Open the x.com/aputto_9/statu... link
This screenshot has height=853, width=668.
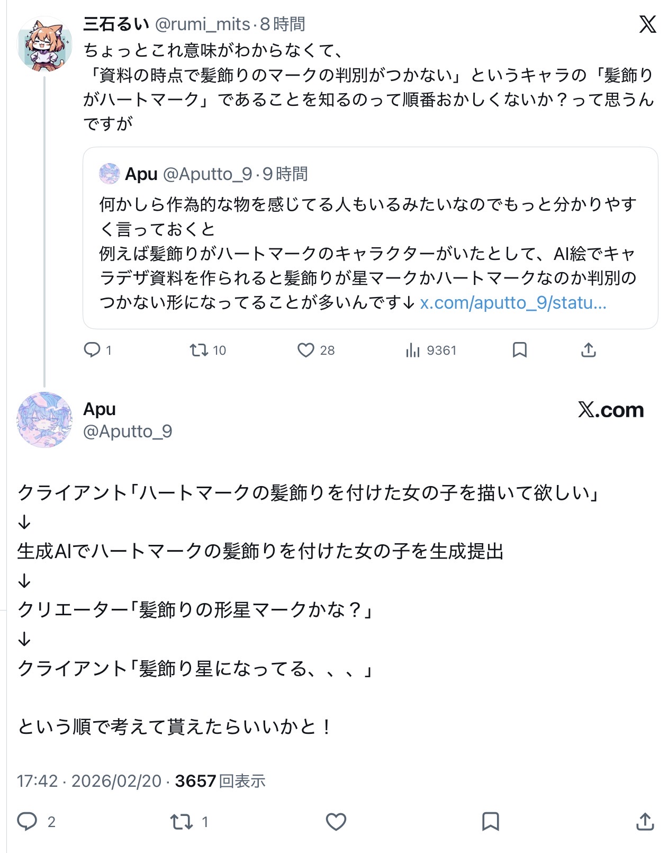(x=513, y=303)
